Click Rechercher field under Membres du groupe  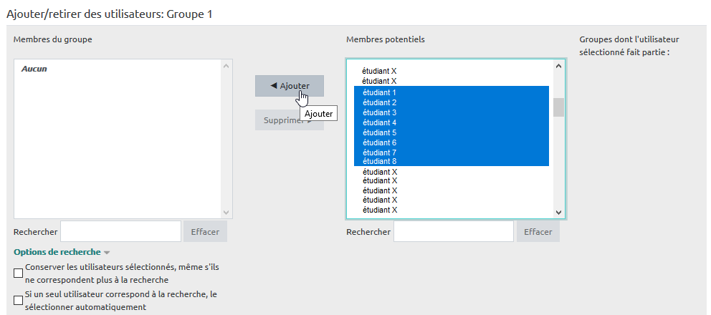120,232
